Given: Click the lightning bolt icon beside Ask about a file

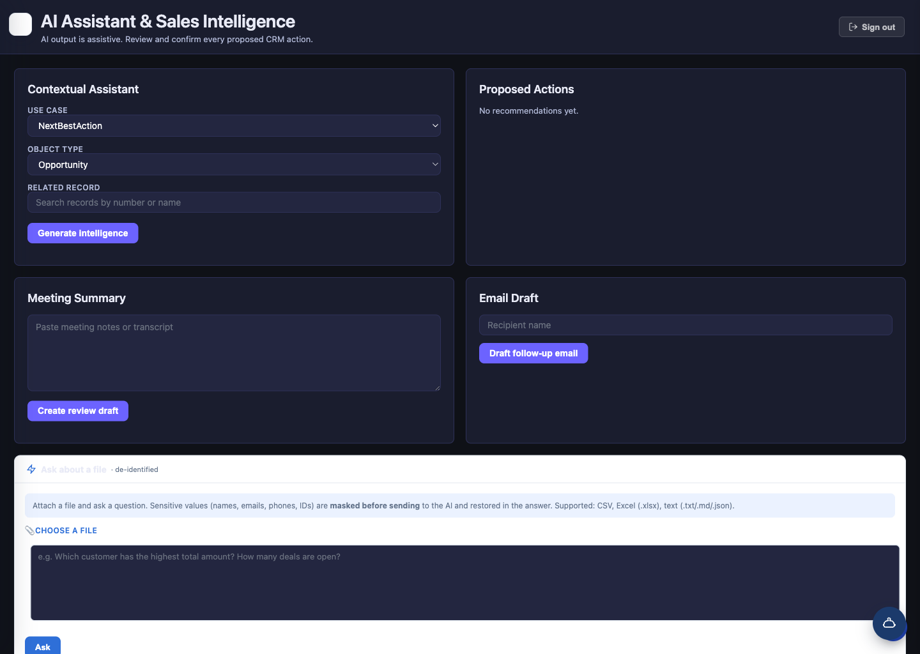Looking at the screenshot, I should 31,469.
